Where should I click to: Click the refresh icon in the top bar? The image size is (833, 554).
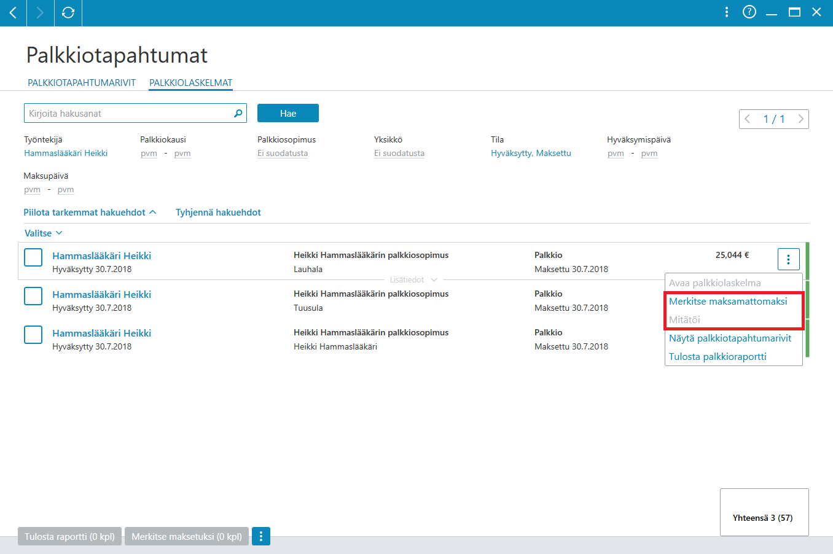pyautogui.click(x=68, y=12)
